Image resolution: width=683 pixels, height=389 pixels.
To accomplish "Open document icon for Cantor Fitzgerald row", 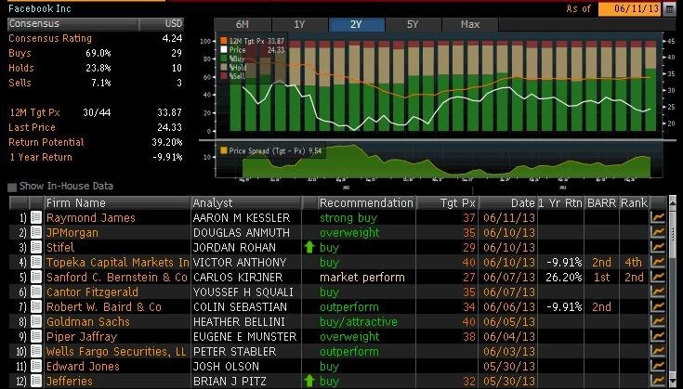I will click(36, 292).
